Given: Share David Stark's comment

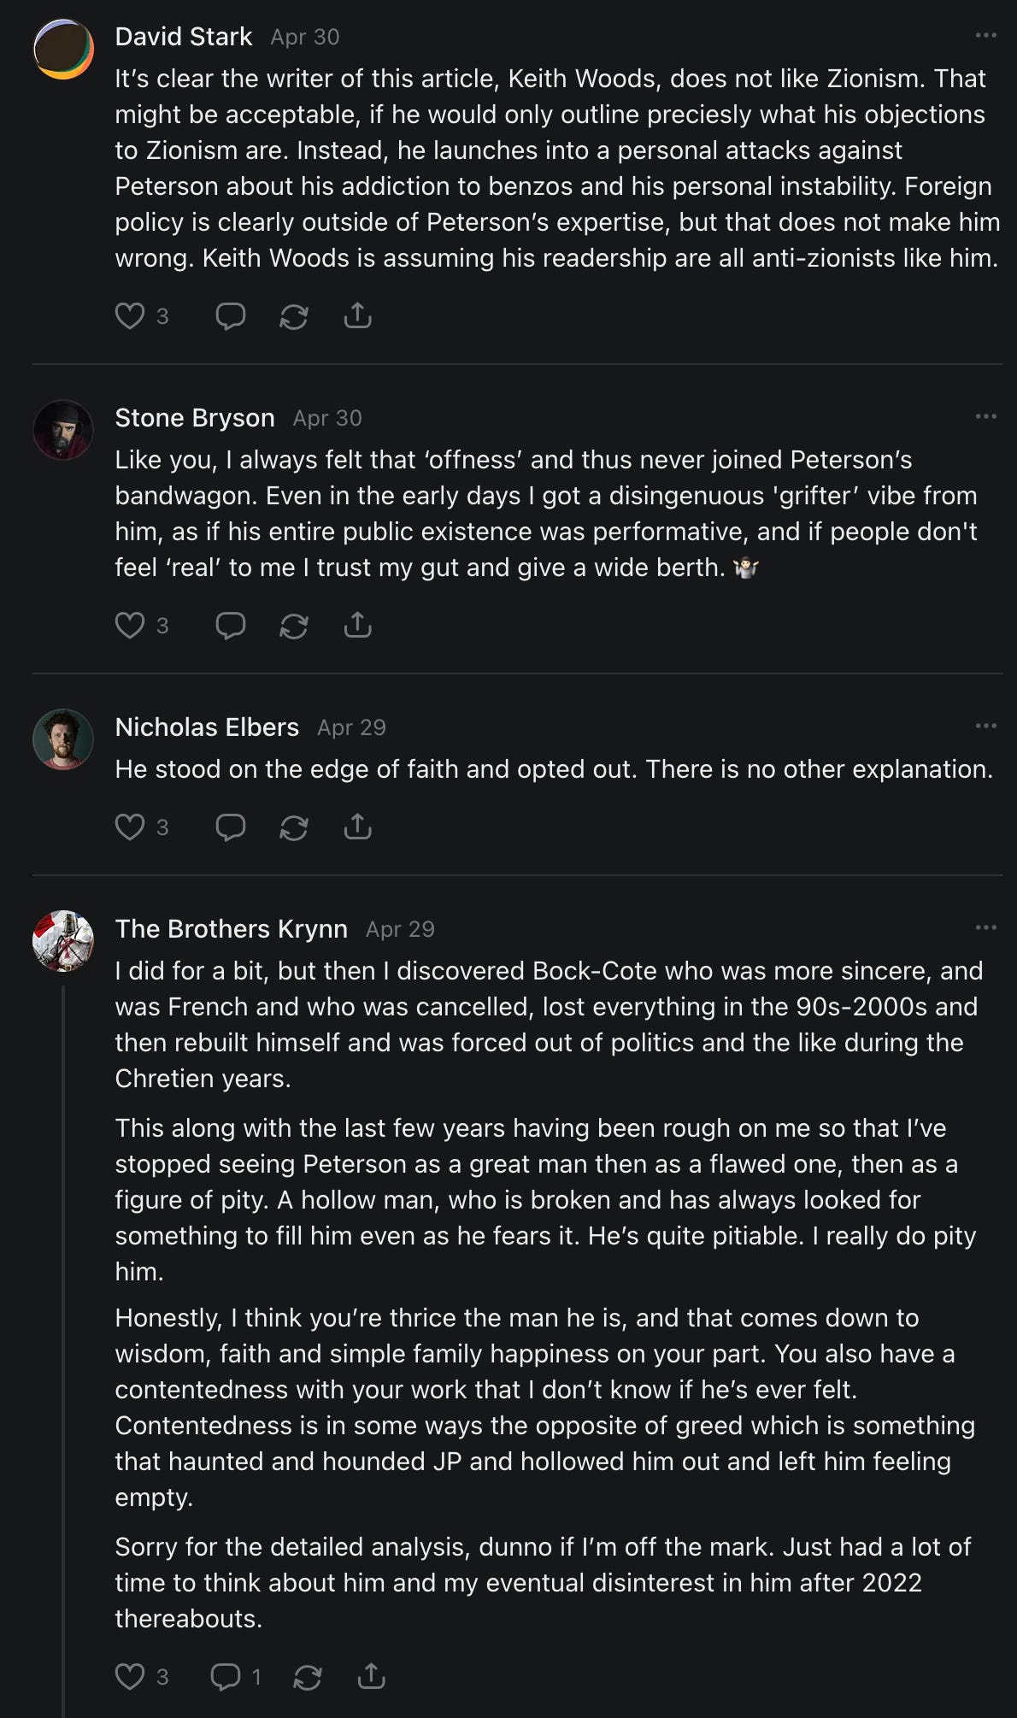Looking at the screenshot, I should 357,316.
